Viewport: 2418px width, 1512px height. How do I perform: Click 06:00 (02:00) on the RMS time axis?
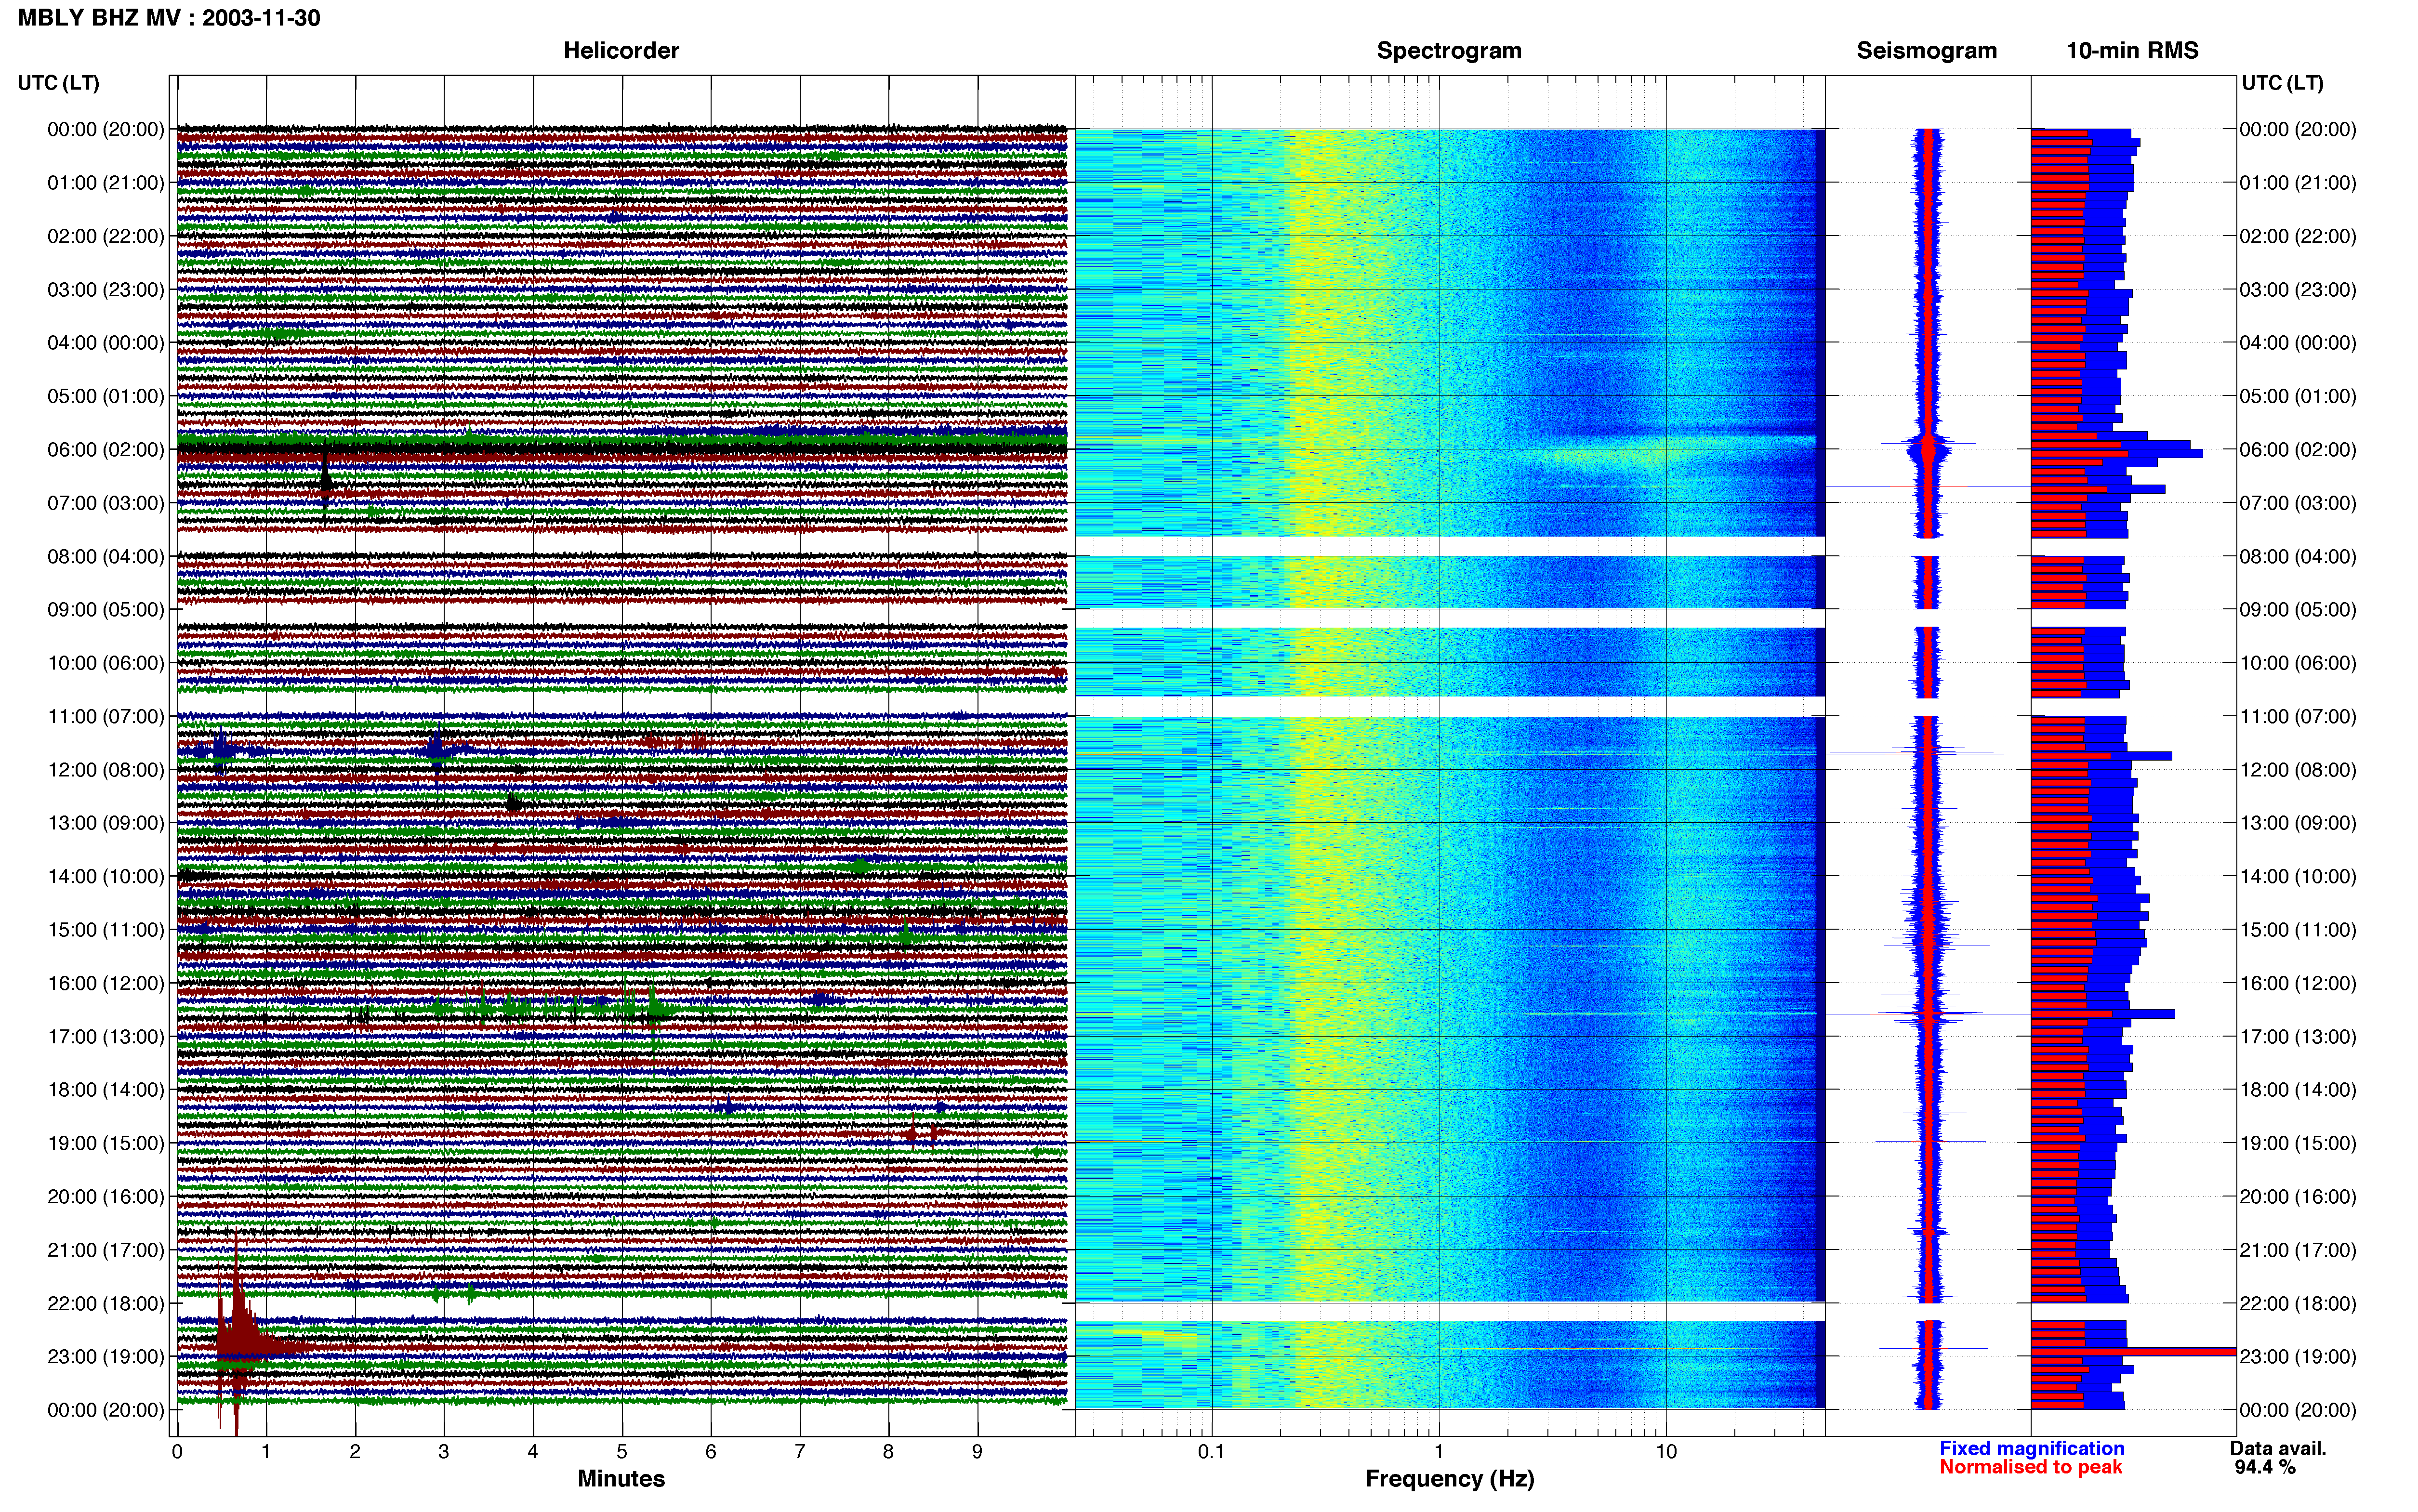click(2298, 450)
